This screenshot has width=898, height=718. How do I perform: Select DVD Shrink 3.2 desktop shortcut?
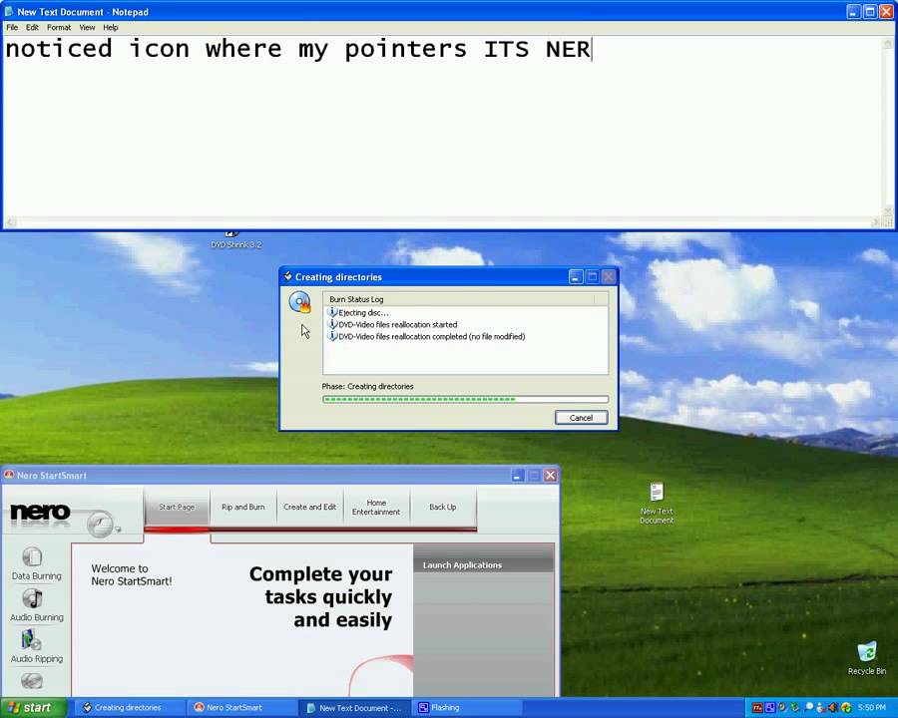coord(235,240)
